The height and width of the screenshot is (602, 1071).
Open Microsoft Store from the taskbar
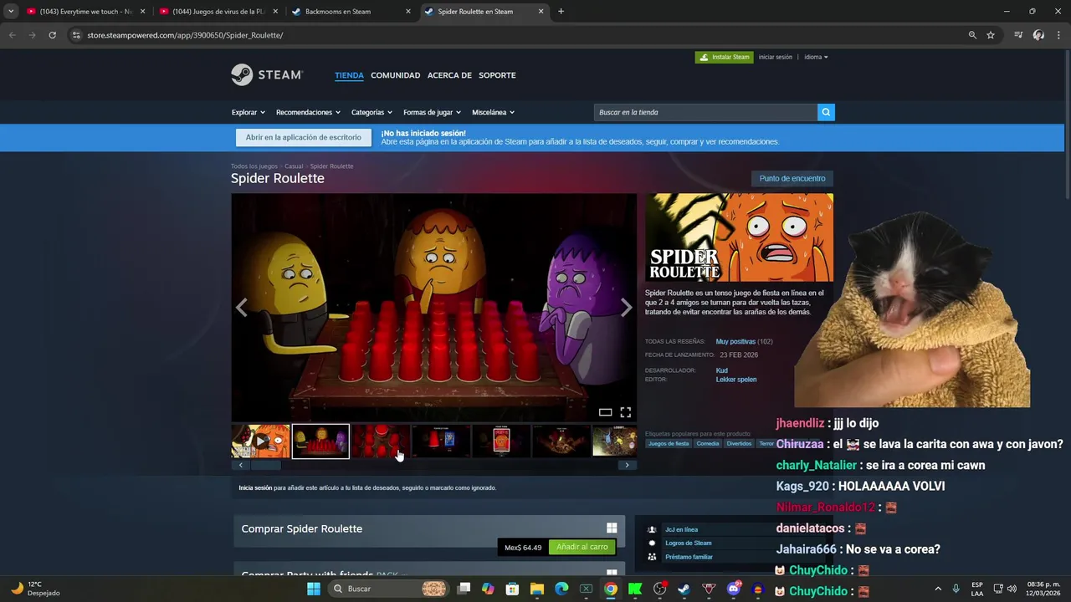tap(512, 589)
